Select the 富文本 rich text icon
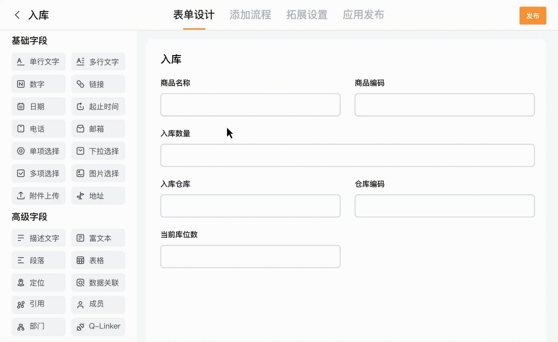 [x=80, y=238]
